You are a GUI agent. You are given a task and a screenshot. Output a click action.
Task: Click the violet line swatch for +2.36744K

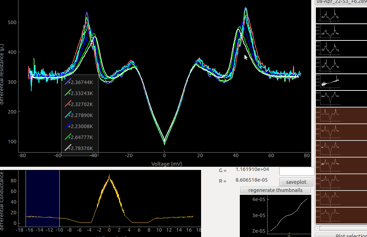point(68,82)
